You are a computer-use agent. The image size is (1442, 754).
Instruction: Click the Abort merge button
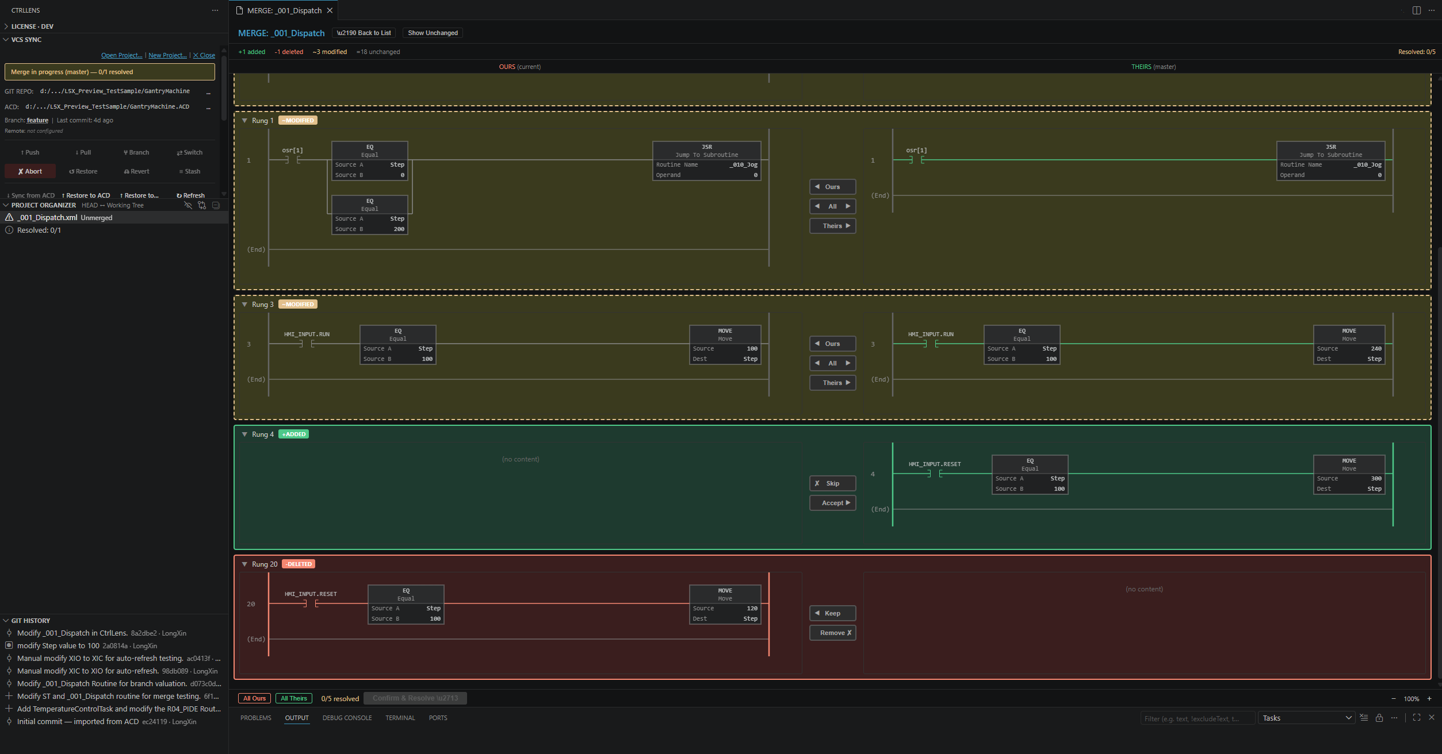click(x=30, y=171)
